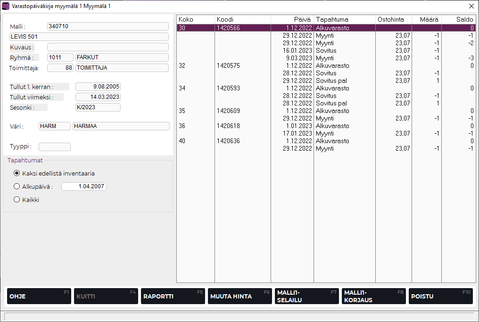Choose the Alkupäivä radio button

click(x=17, y=186)
